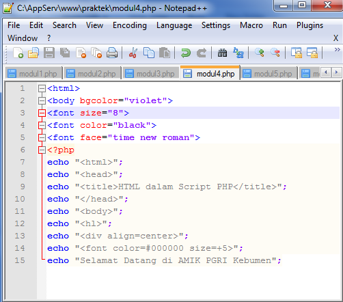Screen dimensions: 343x302
Task: Paste clipboard using the Paste icon
Action: [x=165, y=53]
